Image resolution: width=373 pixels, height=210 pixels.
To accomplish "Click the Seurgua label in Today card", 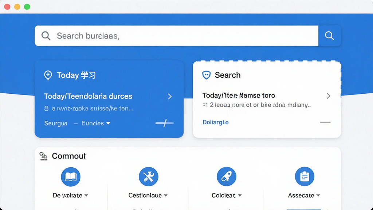I will 56,123.
